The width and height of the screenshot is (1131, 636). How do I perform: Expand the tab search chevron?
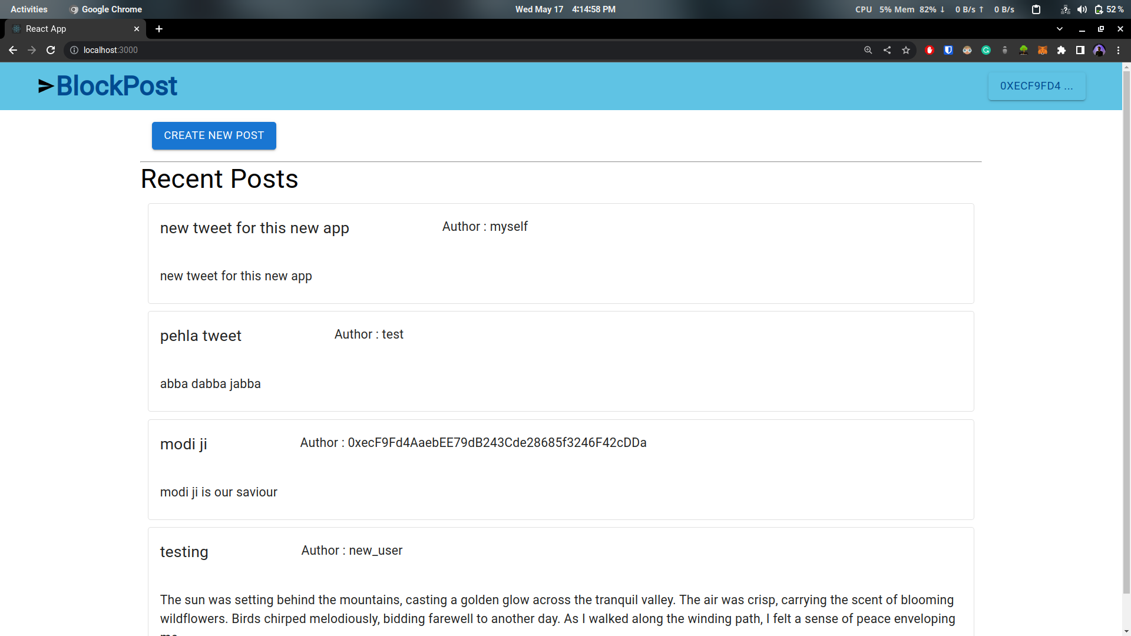pos(1059,29)
